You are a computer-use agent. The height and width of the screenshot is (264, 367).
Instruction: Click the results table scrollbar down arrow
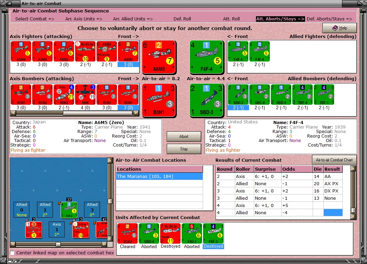click(x=353, y=217)
